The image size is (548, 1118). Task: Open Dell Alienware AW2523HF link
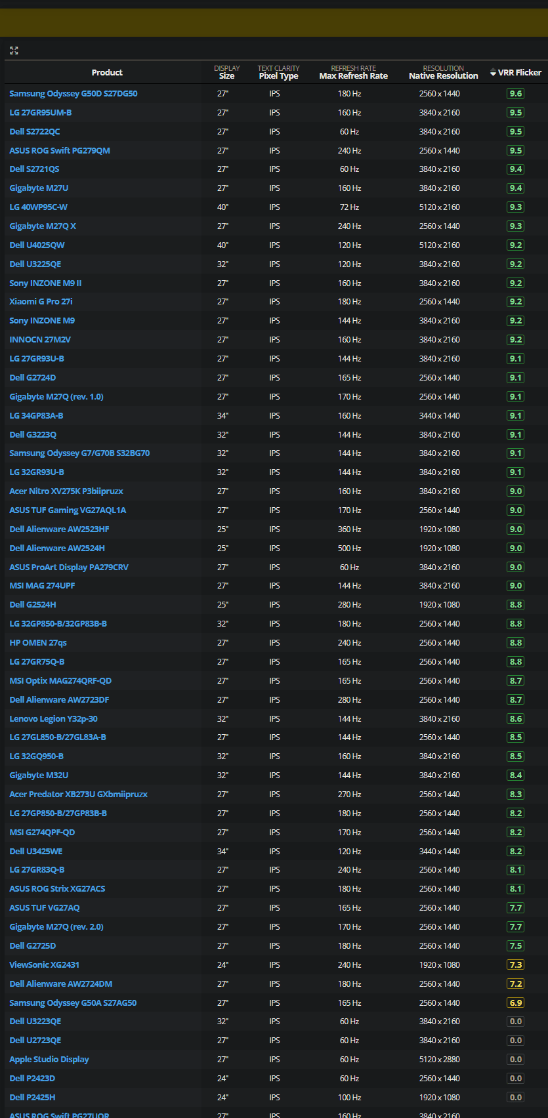pyautogui.click(x=59, y=529)
